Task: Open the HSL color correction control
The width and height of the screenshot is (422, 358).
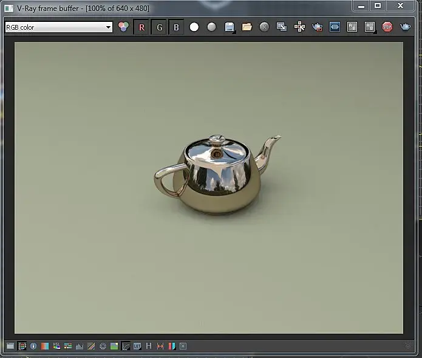Action: 56,346
